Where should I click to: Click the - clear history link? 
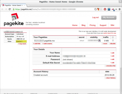(x=110, y=78)
